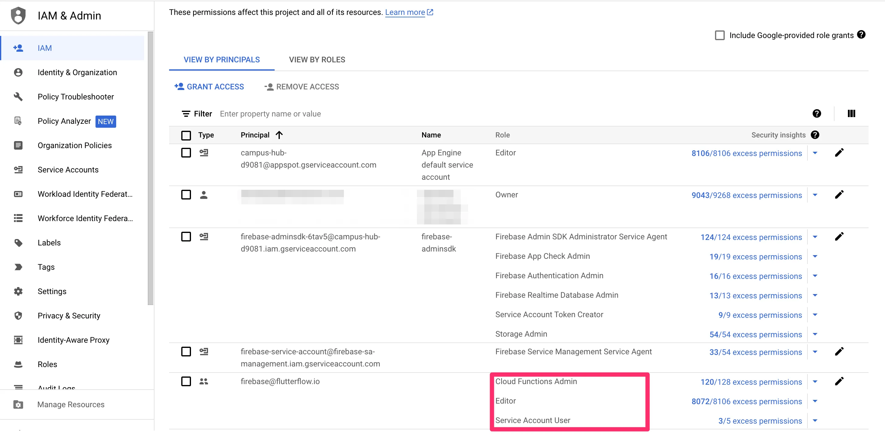The image size is (885, 444).
Task: Open dropdown next to 124/124 excess permissions
Action: tap(815, 237)
